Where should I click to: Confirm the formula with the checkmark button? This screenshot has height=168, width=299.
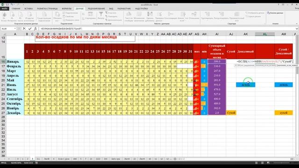(30, 28)
